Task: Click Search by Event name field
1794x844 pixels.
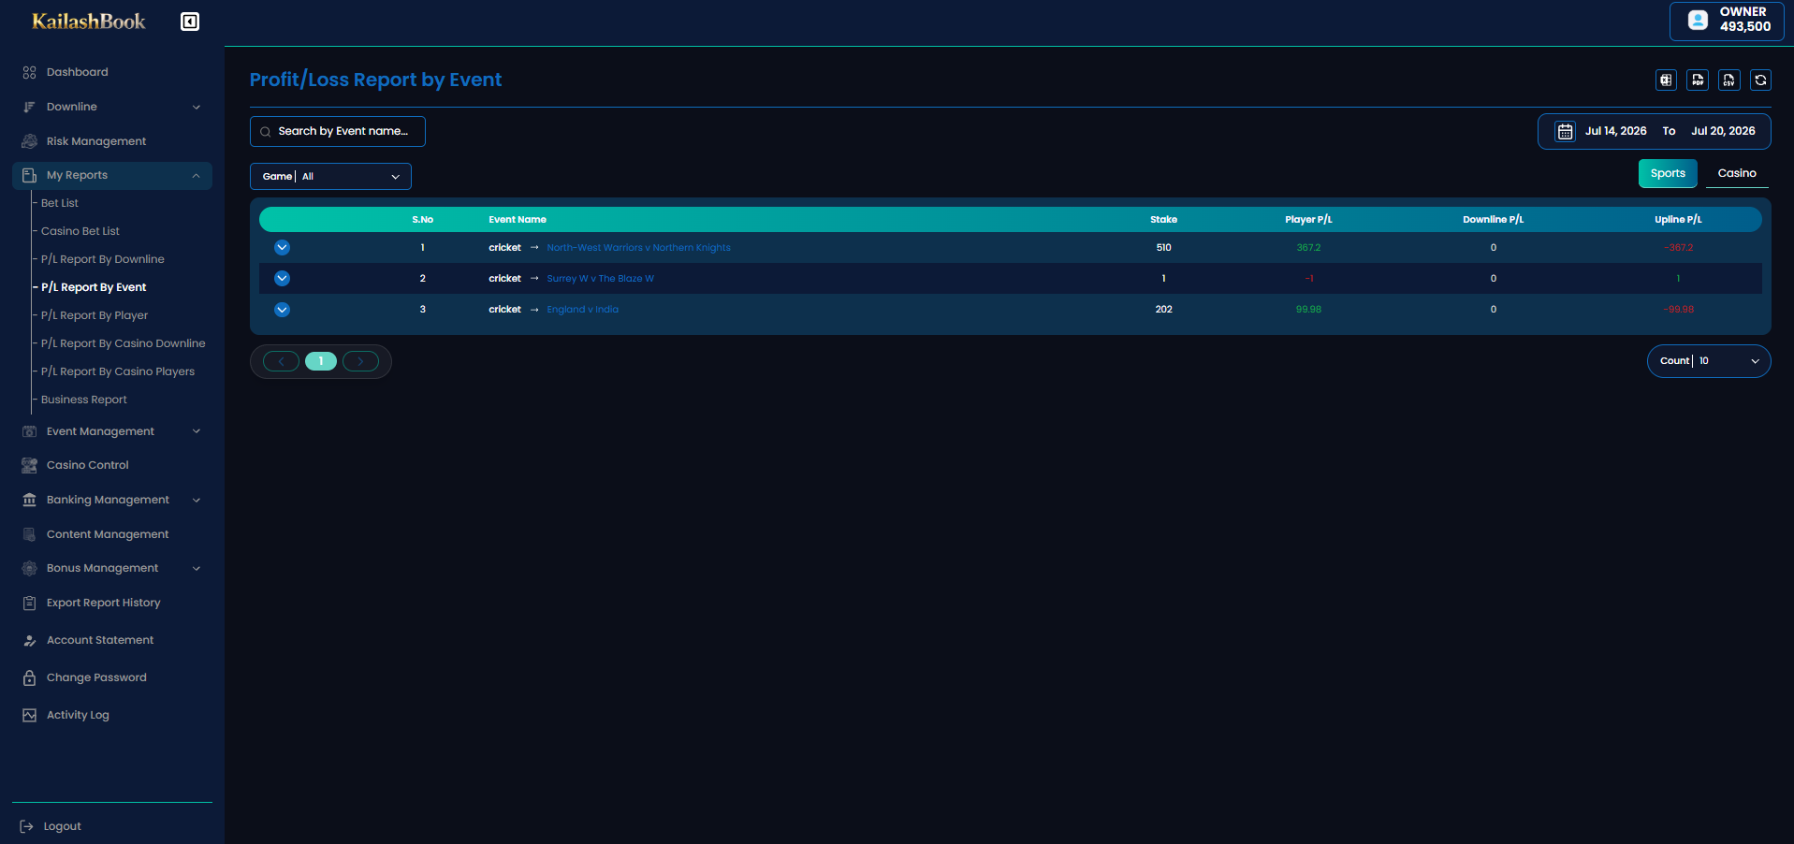Action: click(338, 132)
